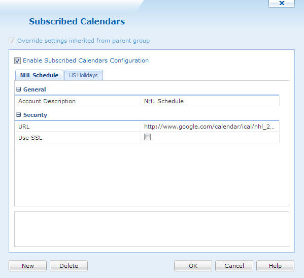
Task: Edit the Account Description value field
Action: click(x=210, y=101)
